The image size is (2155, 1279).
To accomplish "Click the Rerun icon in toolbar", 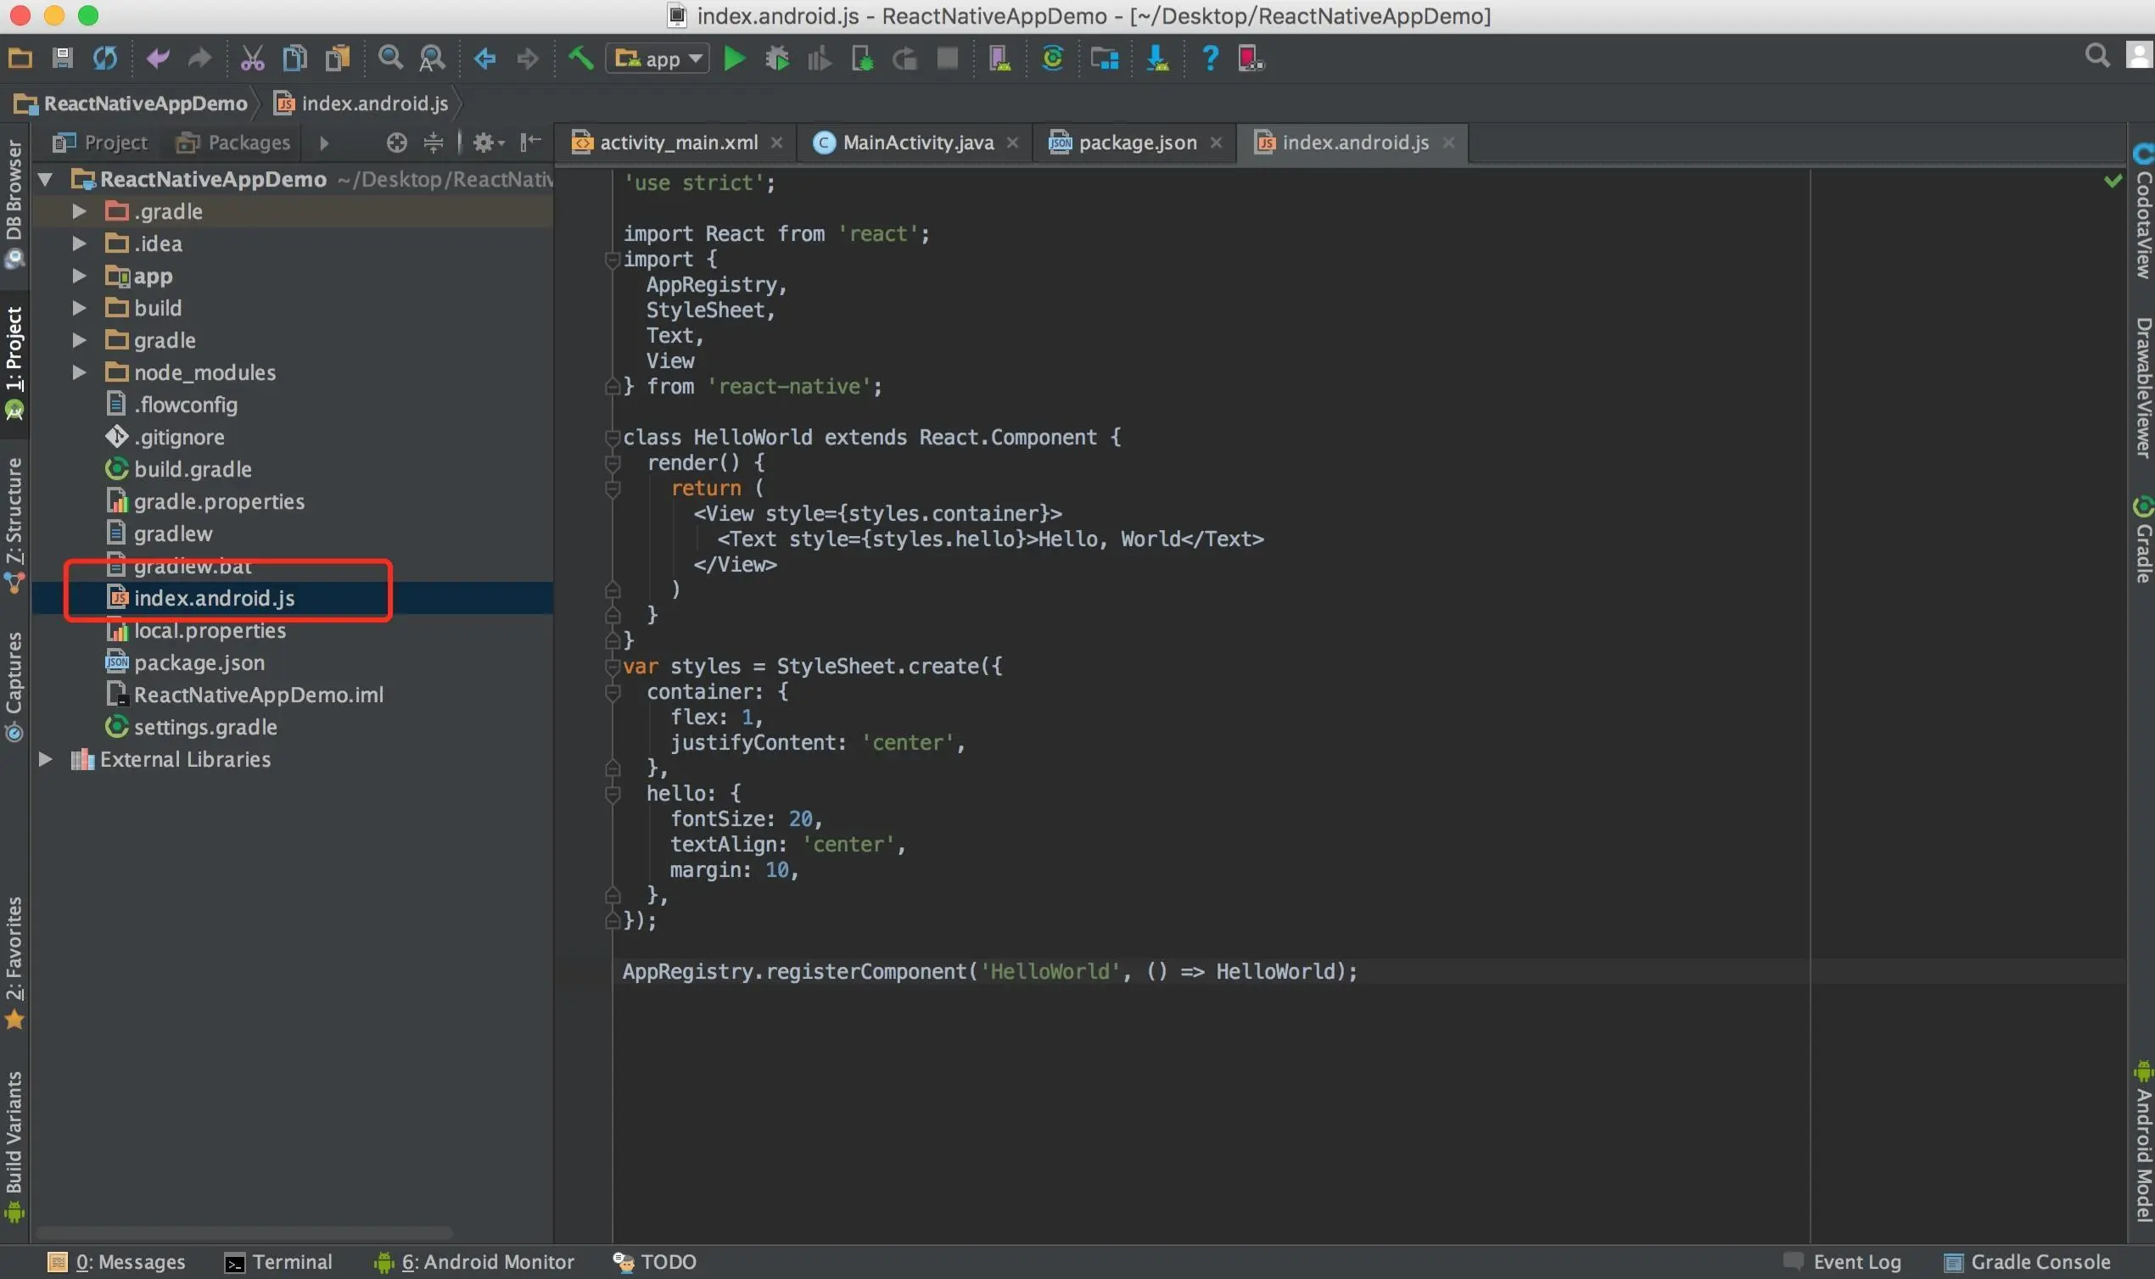I will point(904,59).
